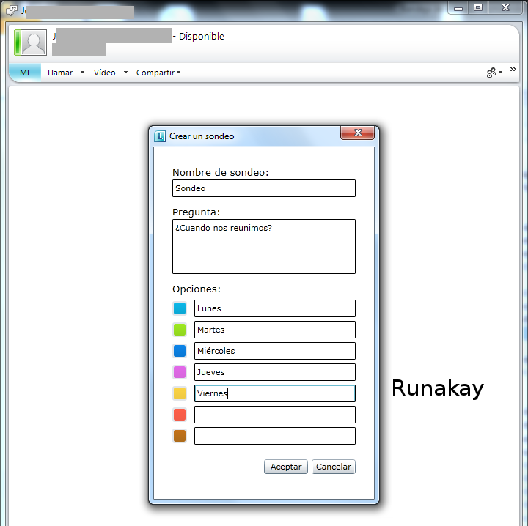Open the Llamar dropdown arrow
The image size is (528, 526).
tap(82, 73)
